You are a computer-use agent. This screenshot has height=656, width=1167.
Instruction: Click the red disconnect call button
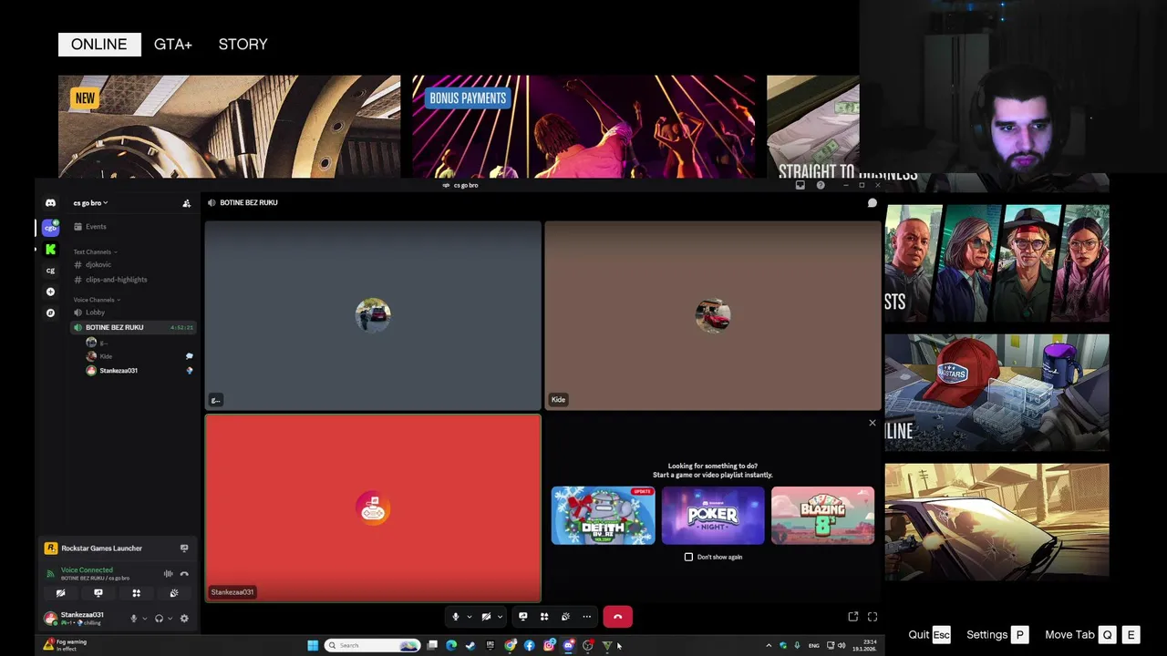click(x=617, y=617)
